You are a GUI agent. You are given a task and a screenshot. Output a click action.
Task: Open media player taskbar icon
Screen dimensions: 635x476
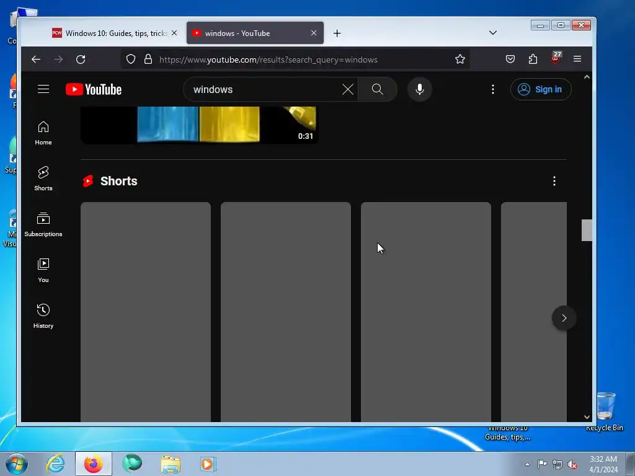coord(208,464)
